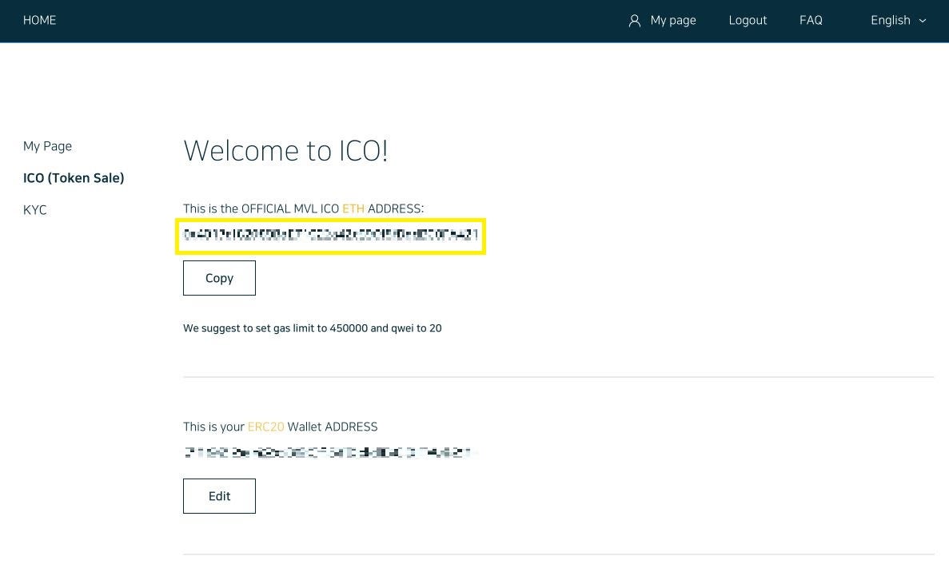This screenshot has height=564, width=949.
Task: Click the blurred official MVL ICO ETH address
Action: 330,235
